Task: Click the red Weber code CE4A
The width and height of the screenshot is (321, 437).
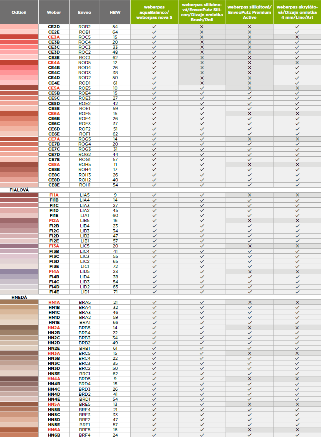Action: (54, 63)
